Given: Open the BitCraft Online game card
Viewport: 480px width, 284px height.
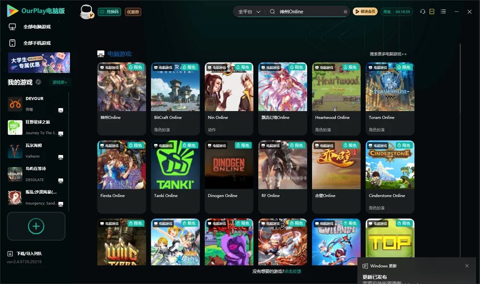Looking at the screenshot, I should (175, 99).
